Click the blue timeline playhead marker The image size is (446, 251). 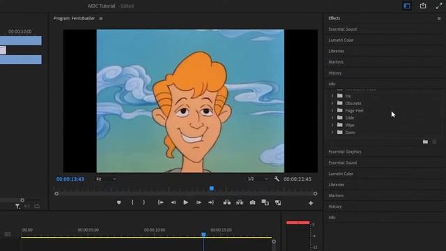point(203,234)
